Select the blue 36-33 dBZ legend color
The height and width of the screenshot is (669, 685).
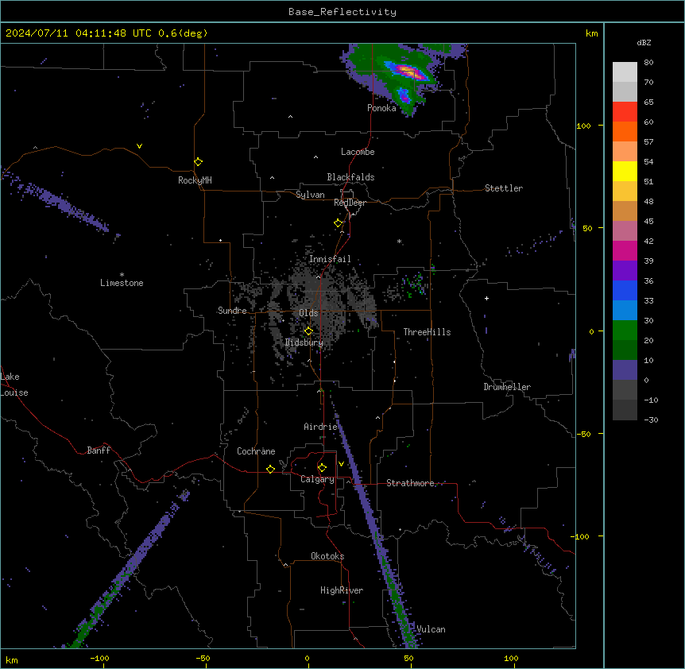[x=625, y=290]
